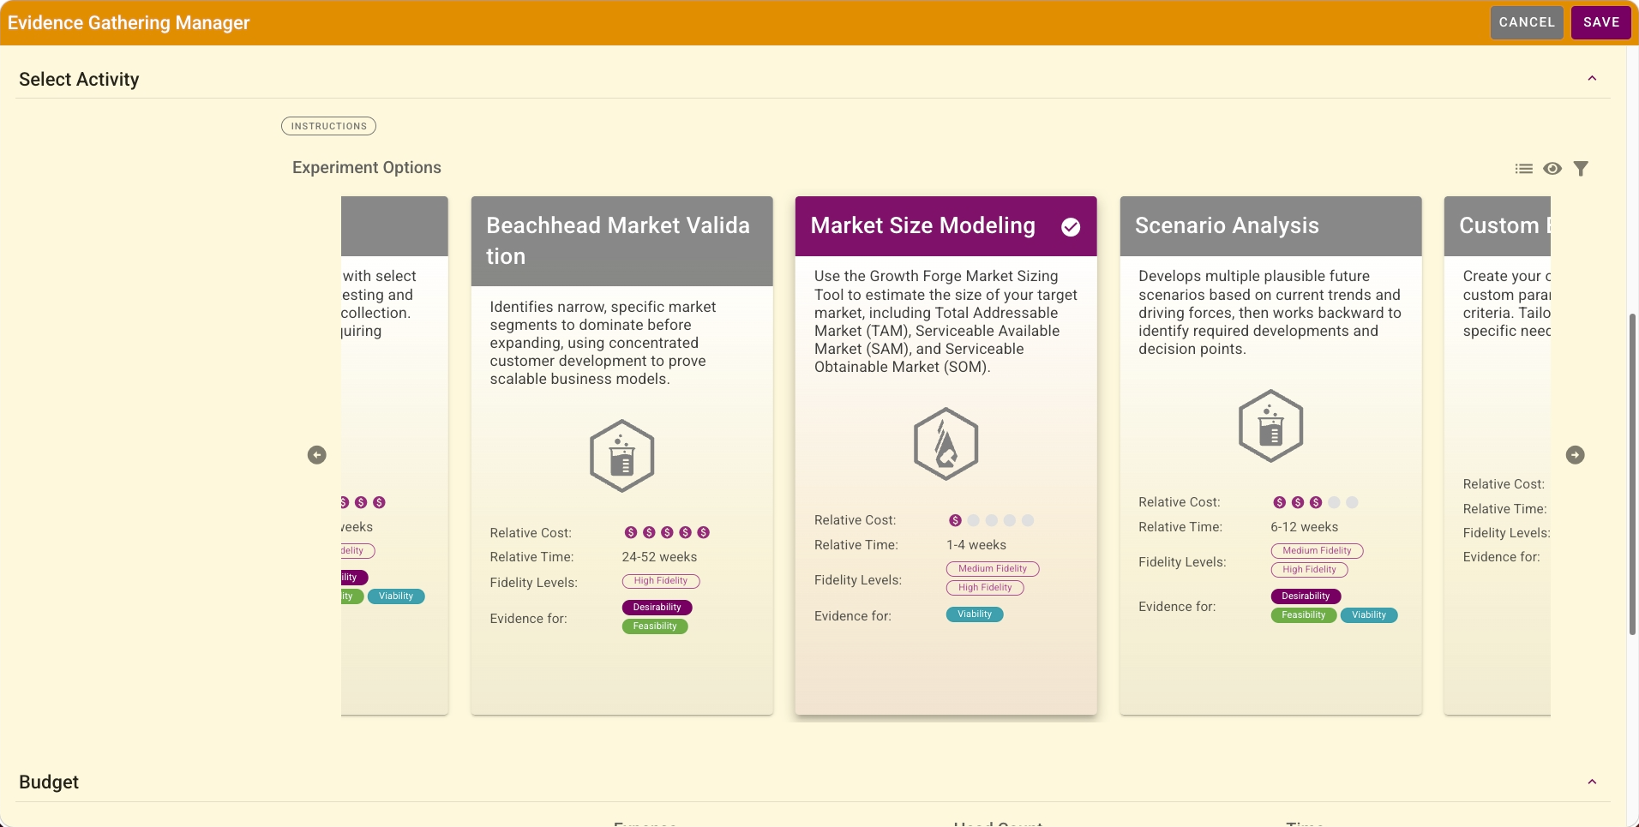
Task: Click the Market Size Modeling cost rating dots
Action: pyautogui.click(x=992, y=520)
